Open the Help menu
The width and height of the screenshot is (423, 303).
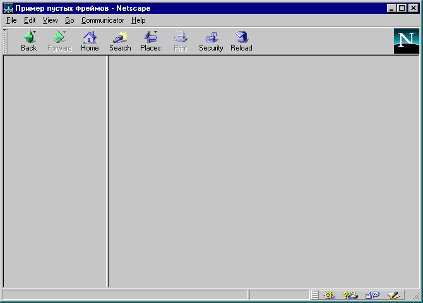click(x=138, y=20)
